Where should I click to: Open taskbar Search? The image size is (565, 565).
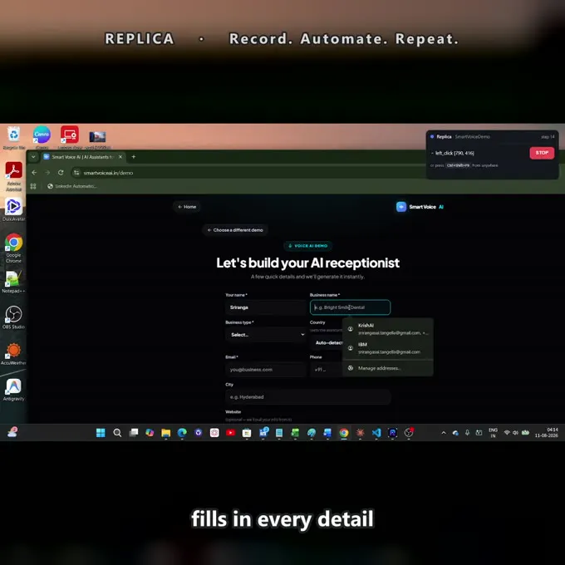117,433
